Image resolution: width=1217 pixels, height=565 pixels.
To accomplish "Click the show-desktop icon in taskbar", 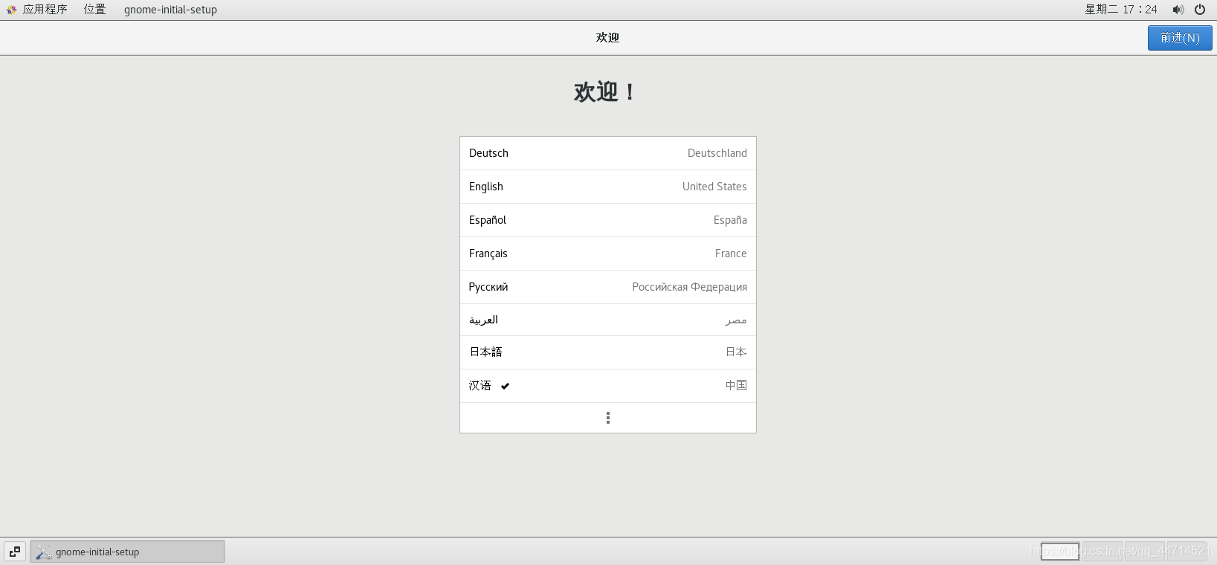I will point(15,552).
